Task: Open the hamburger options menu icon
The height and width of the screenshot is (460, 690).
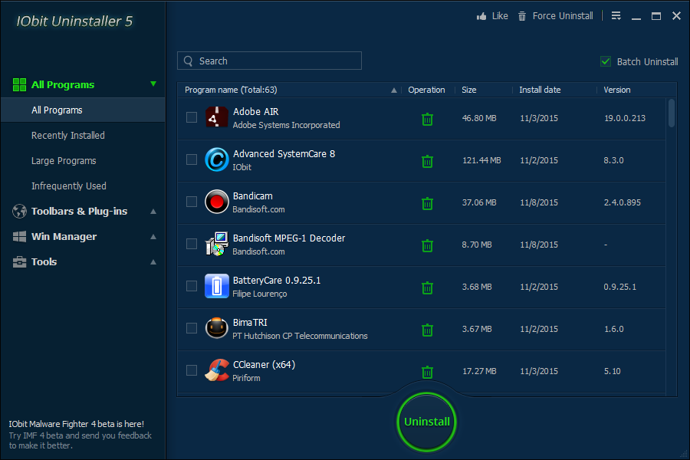Action: point(616,16)
